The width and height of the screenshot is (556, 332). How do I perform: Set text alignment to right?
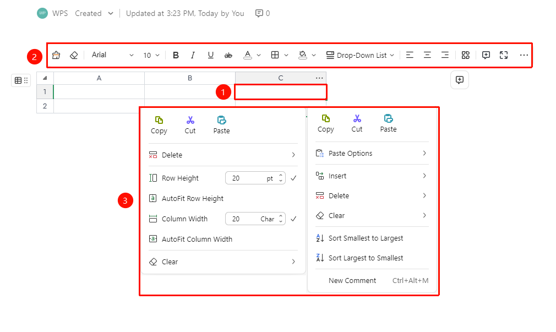(445, 55)
